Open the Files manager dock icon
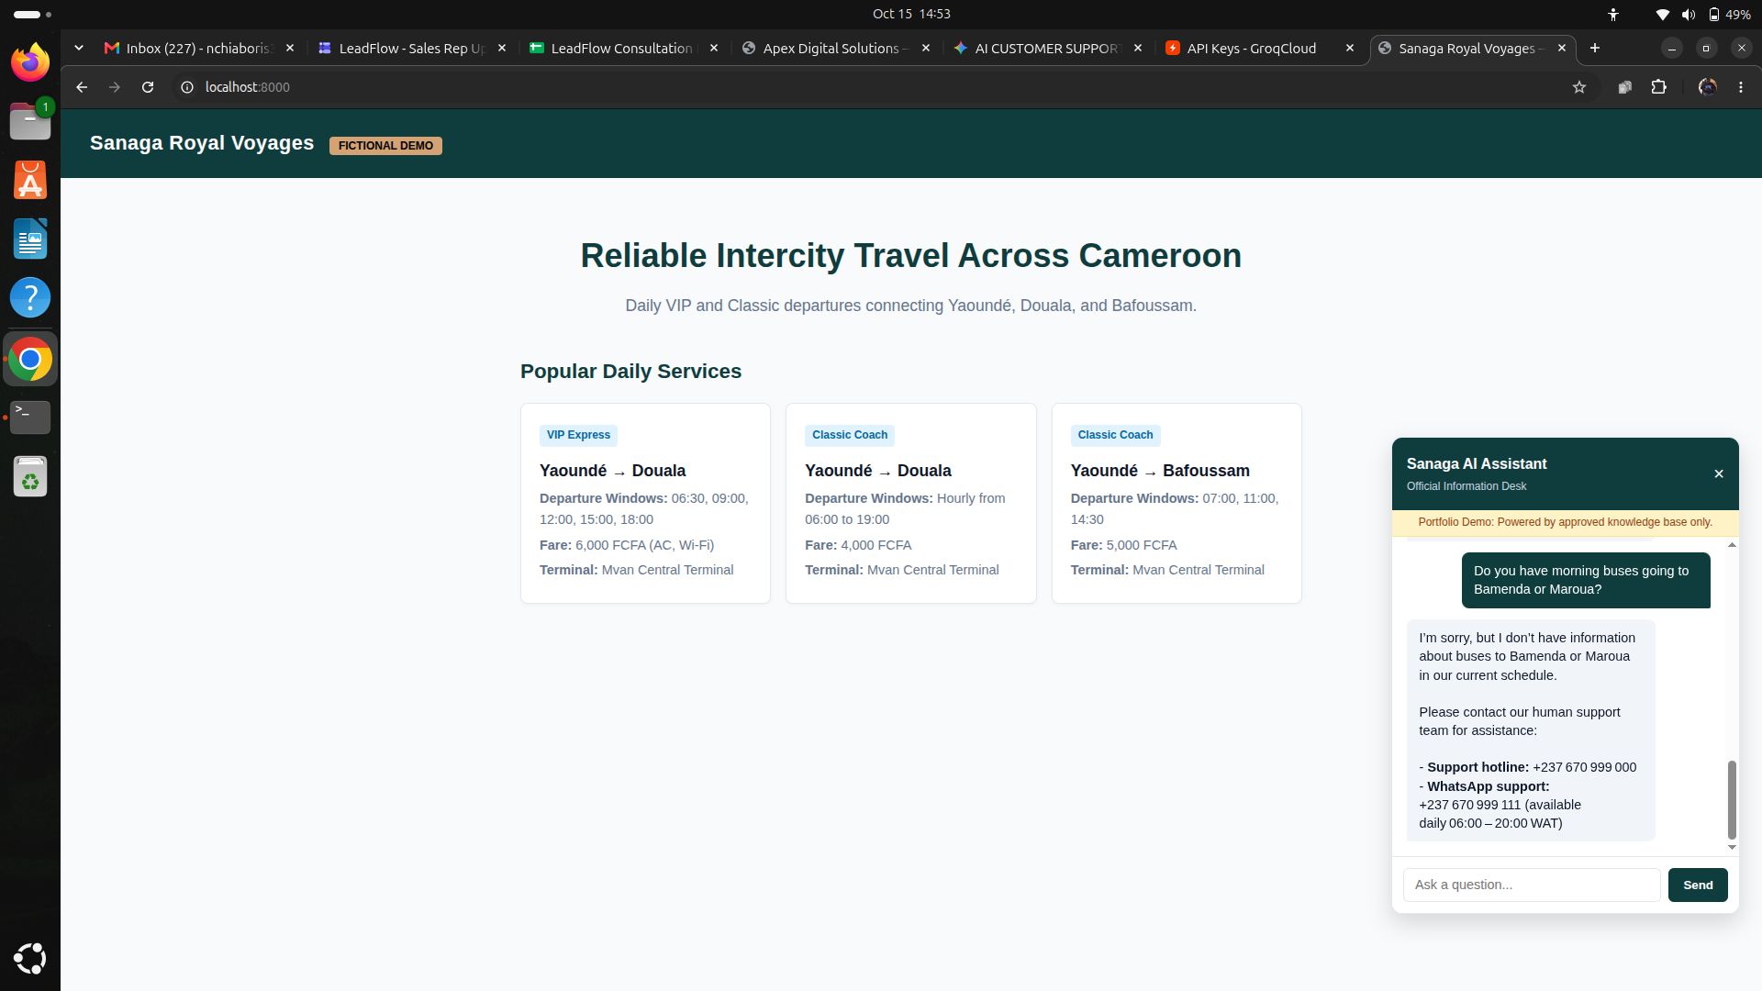The height and width of the screenshot is (991, 1762). coord(30,121)
